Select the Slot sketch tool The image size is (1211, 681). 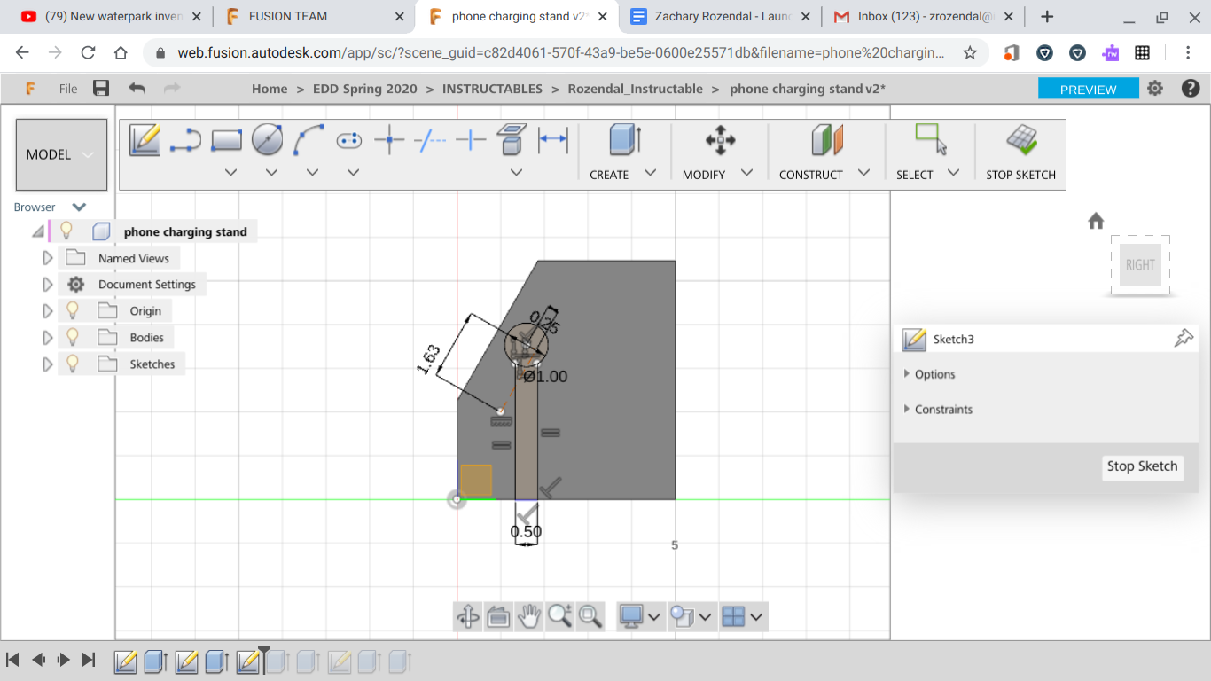pyautogui.click(x=349, y=140)
